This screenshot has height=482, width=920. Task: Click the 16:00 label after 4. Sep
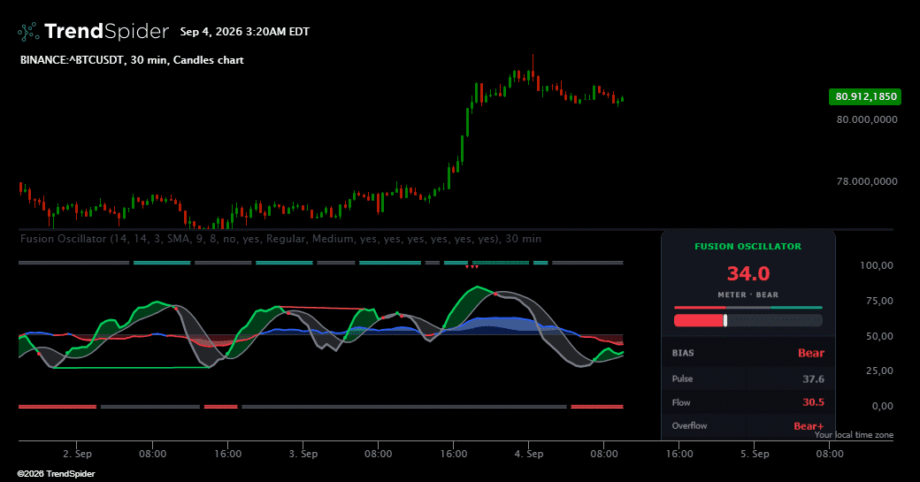[x=679, y=454]
